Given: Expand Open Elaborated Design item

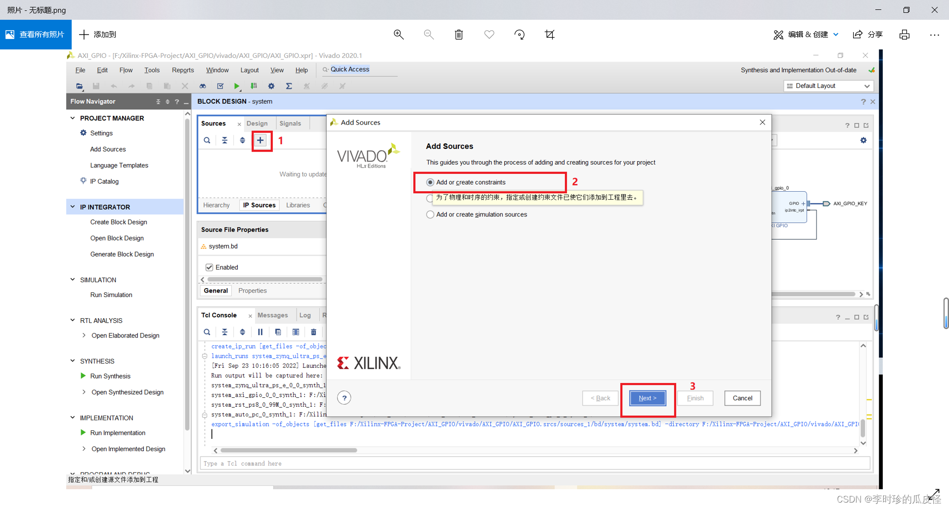Looking at the screenshot, I should tap(84, 336).
